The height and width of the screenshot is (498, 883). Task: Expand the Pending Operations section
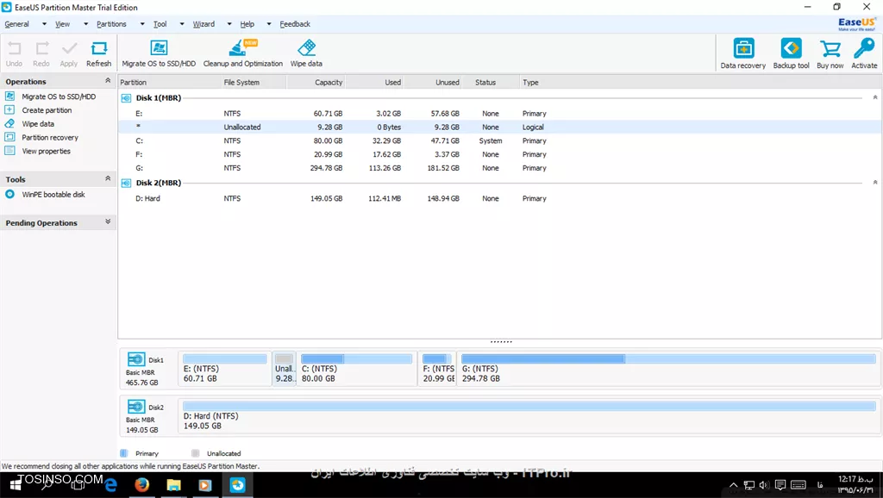point(108,222)
